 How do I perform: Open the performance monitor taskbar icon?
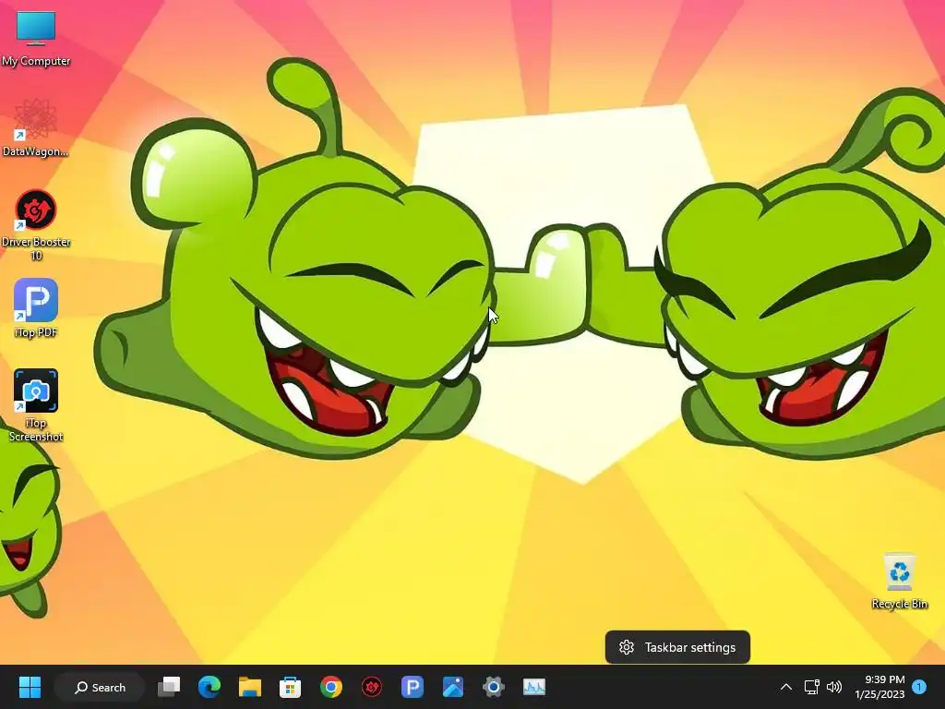[x=534, y=687]
